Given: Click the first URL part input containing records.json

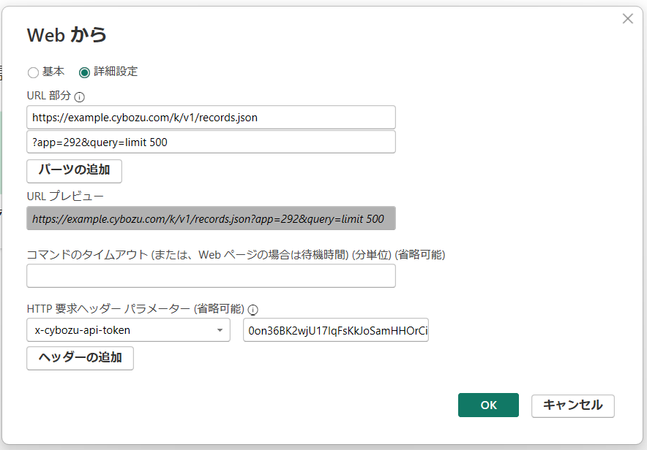Looking at the screenshot, I should 211,117.
